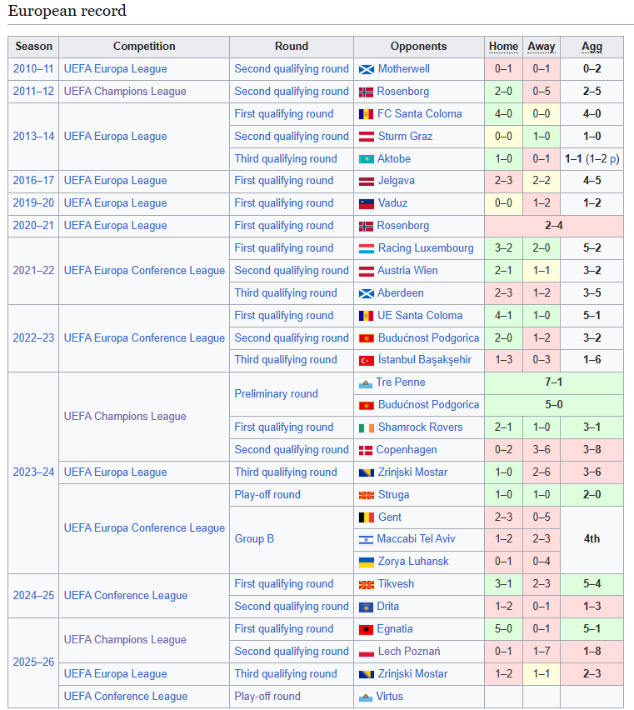Click the Agg column header abbreviation

coord(592,47)
